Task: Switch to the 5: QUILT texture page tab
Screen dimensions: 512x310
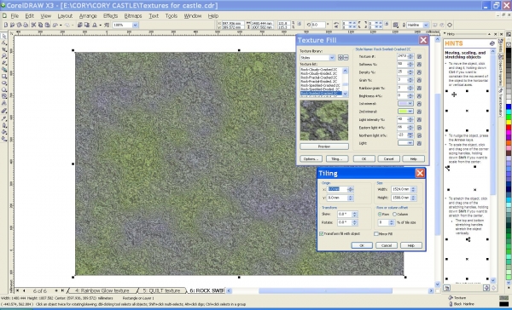Action: pos(161,290)
